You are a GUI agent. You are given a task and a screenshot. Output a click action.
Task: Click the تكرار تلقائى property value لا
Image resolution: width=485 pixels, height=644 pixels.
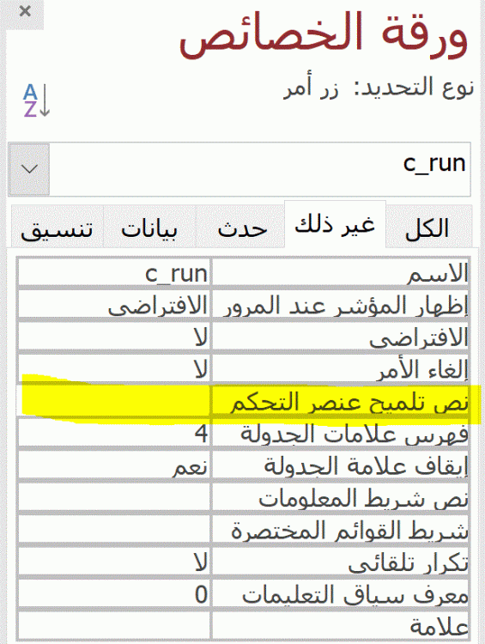point(114,561)
